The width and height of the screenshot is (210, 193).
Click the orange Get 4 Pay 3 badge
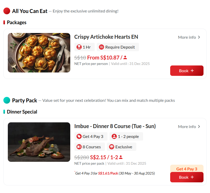(x=187, y=169)
